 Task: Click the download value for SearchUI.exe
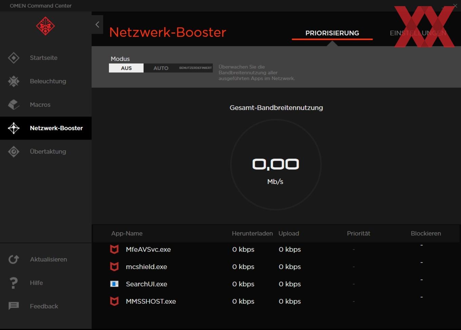pyautogui.click(x=243, y=284)
